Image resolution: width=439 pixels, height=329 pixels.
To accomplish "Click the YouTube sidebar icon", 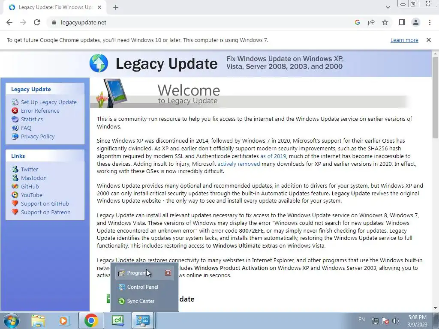I will coord(15,195).
